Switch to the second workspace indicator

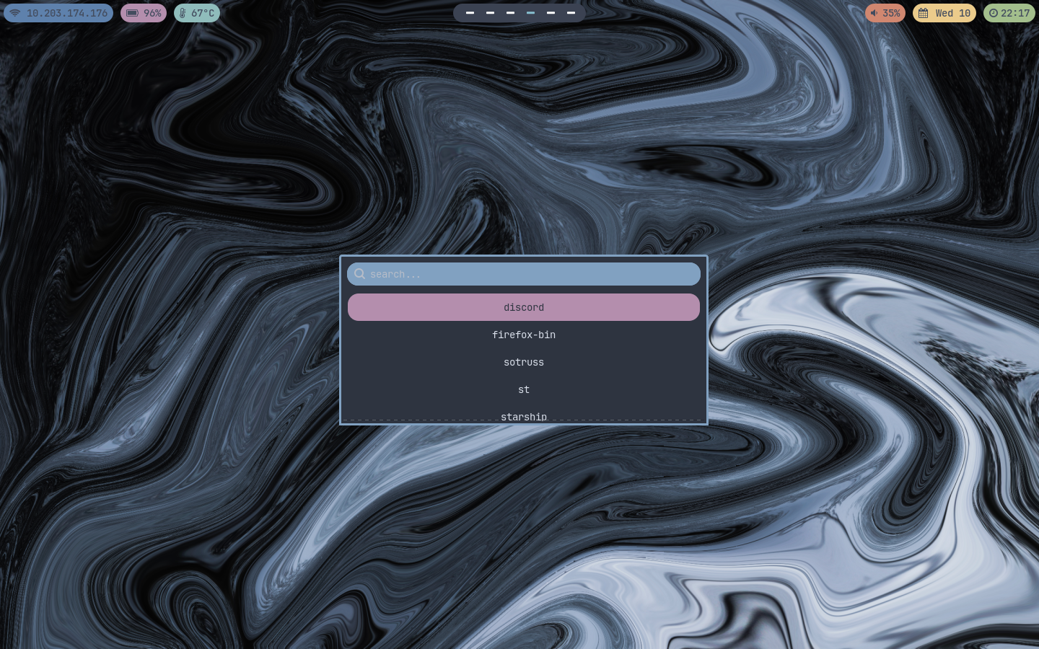coord(490,13)
